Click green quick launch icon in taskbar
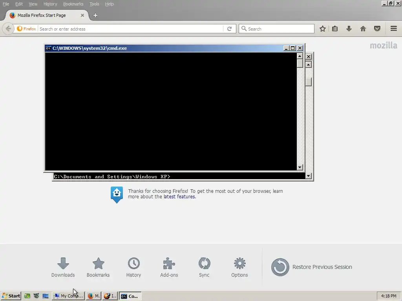This screenshot has height=301, width=402. point(27,296)
